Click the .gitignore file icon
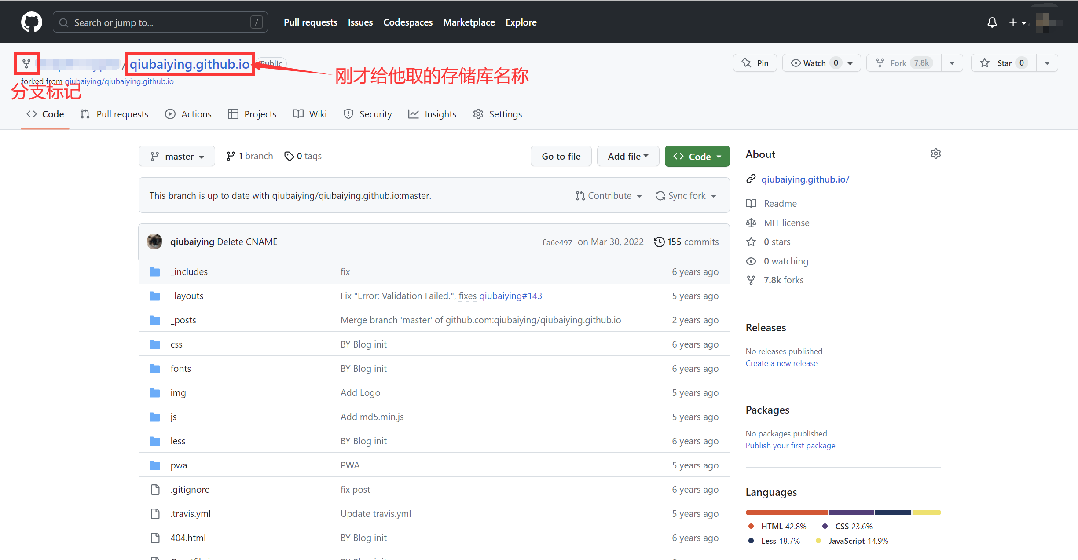 pos(155,489)
